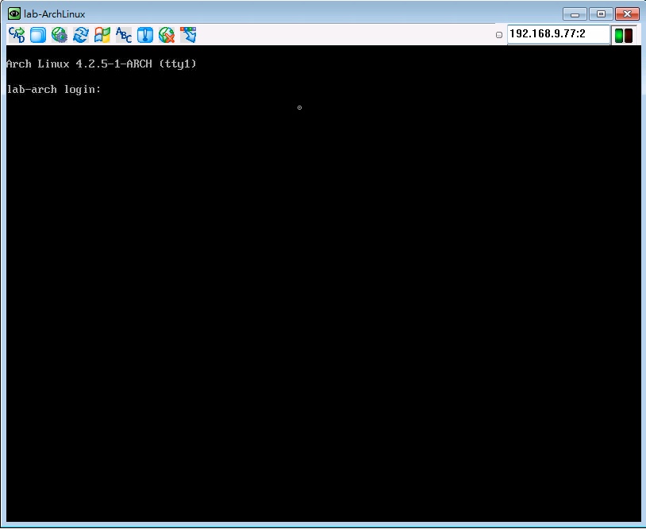
Task: Click the Arch Linux 4.2.5-1-ARCH banner line
Action: point(101,64)
